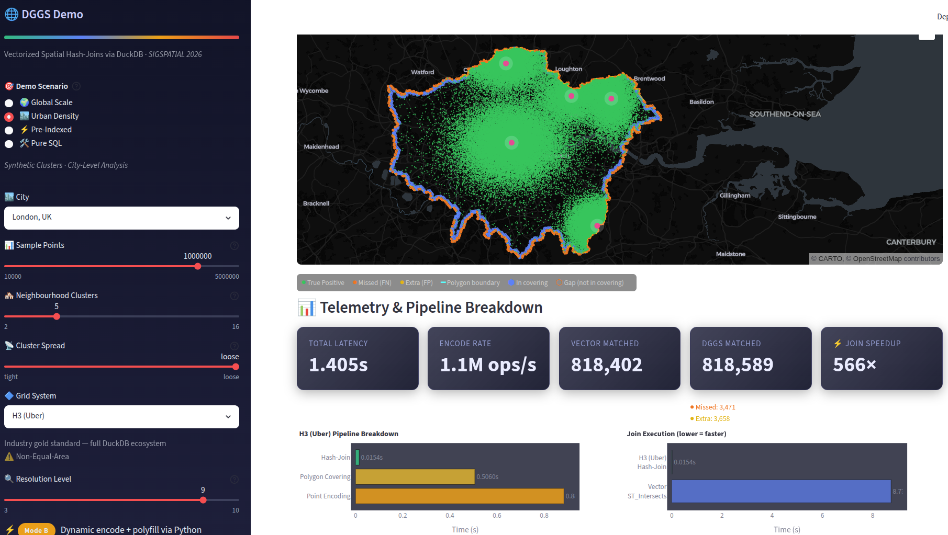Click the Missed (FN) legend entry

[372, 283]
